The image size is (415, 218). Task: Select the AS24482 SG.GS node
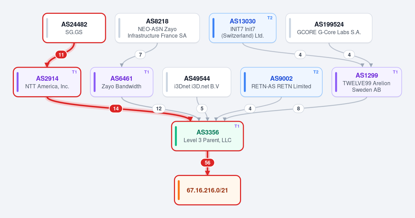pos(74,28)
